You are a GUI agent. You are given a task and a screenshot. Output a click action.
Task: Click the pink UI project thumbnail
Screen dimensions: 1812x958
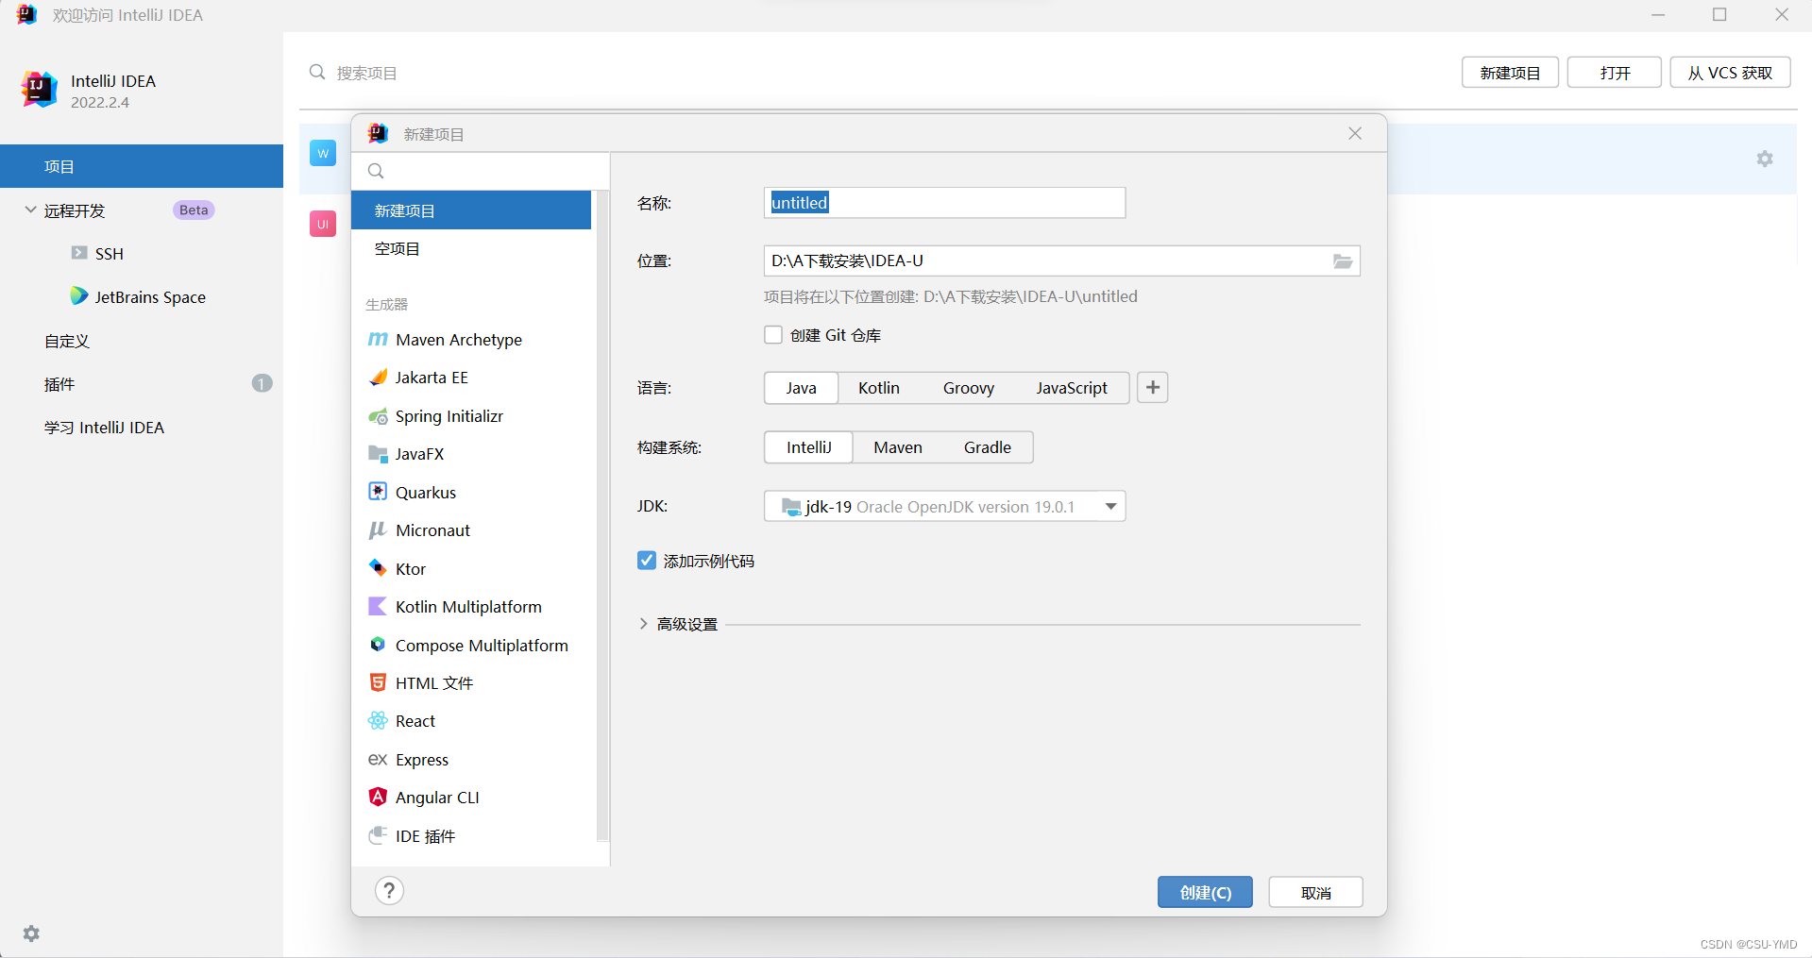[323, 224]
